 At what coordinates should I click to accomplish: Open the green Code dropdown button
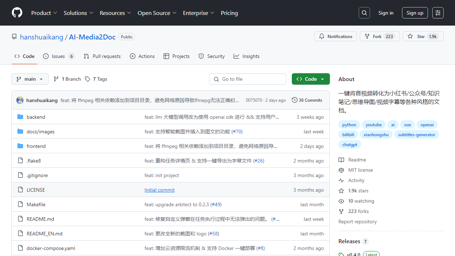pyautogui.click(x=311, y=79)
